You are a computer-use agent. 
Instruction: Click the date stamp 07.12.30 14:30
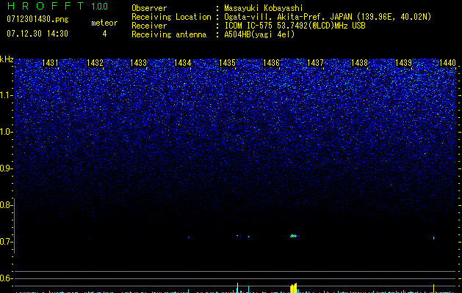coord(37,34)
